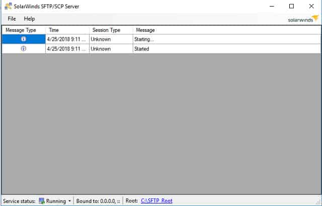This screenshot has width=322, height=206.
Task: Click the Service status label
Action: pyautogui.click(x=19, y=201)
